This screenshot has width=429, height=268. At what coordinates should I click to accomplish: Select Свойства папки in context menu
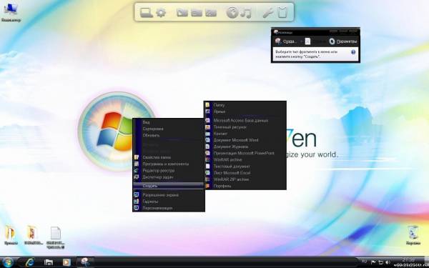[x=169, y=157]
